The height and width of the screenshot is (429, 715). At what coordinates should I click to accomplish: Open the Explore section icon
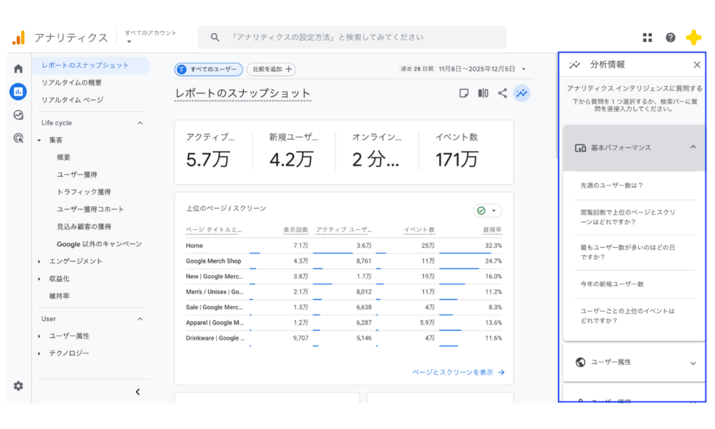point(19,116)
